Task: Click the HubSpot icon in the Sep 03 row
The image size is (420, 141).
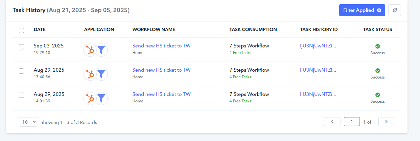Action: coord(90,50)
